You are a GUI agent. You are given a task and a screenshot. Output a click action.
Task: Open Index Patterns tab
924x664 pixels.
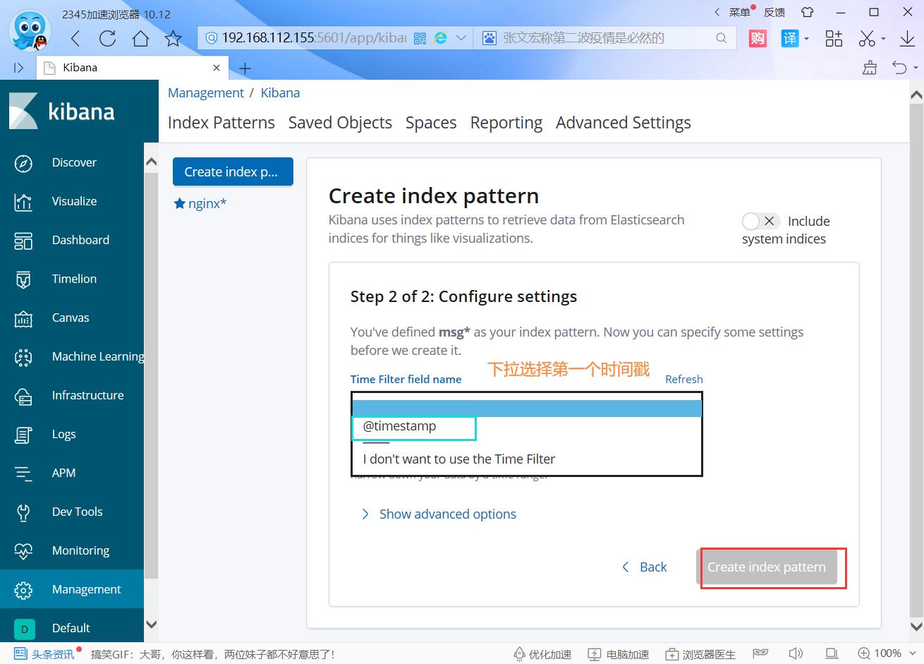(x=221, y=123)
